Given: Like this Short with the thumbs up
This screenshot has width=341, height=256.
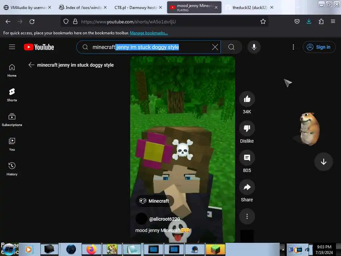Looking at the screenshot, I should (247, 99).
